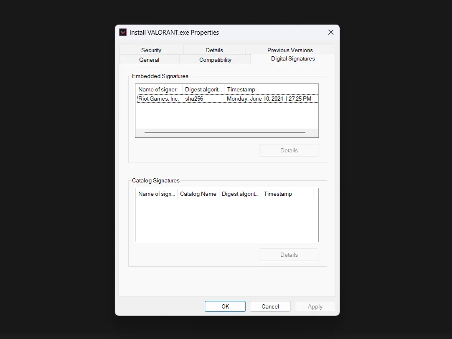The width and height of the screenshot is (452, 339).
Task: Sort by the Name of signer column
Action: click(x=158, y=89)
